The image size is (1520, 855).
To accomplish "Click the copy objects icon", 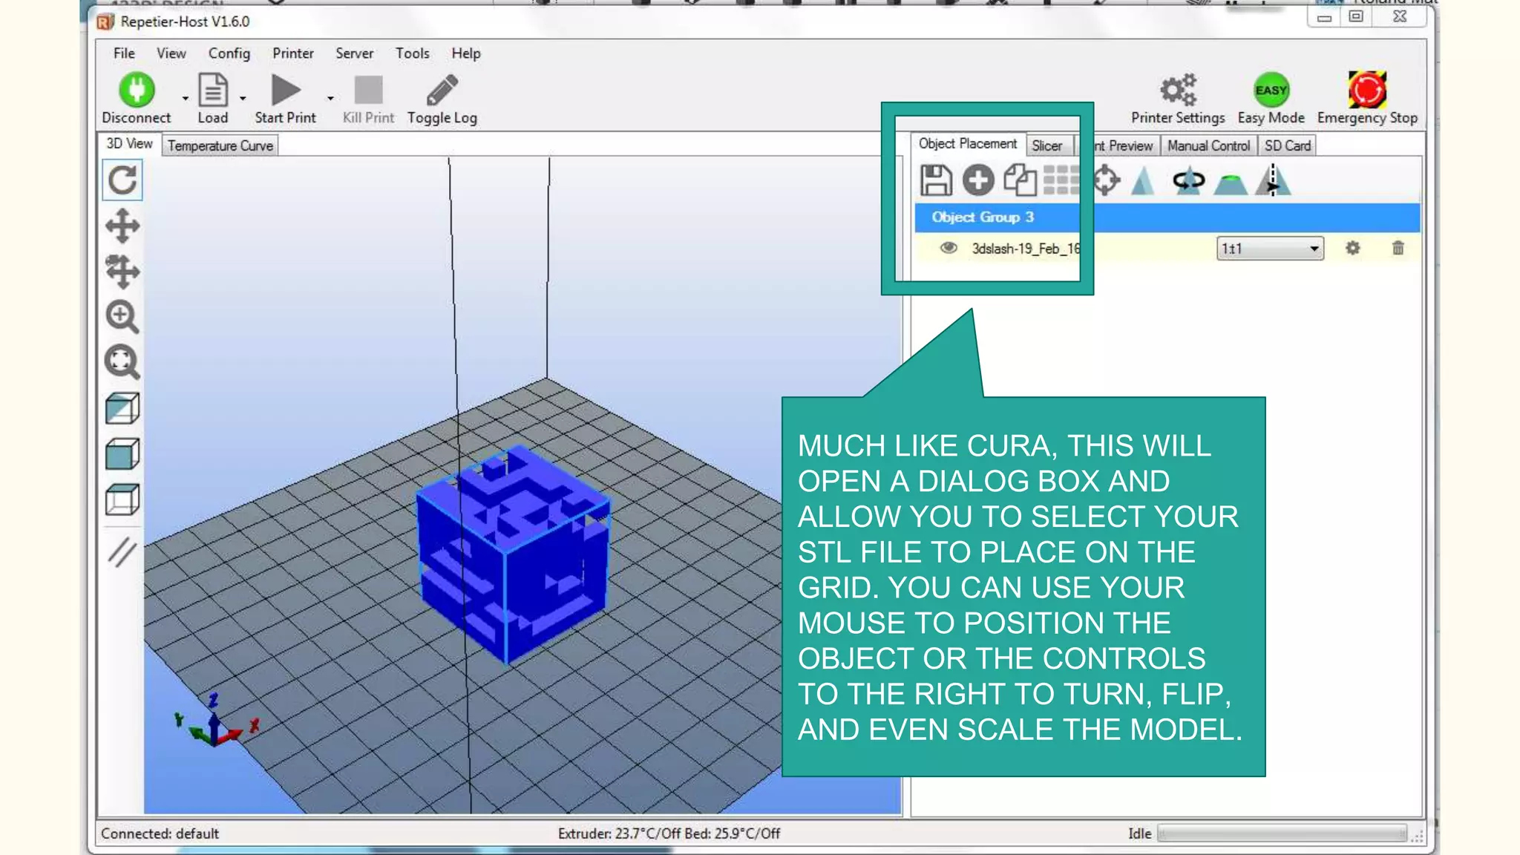I will tap(1021, 180).
